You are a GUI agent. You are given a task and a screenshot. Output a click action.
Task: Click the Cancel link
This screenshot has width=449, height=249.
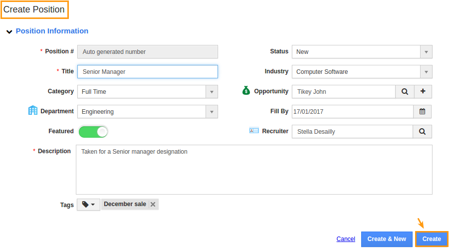[x=346, y=239]
